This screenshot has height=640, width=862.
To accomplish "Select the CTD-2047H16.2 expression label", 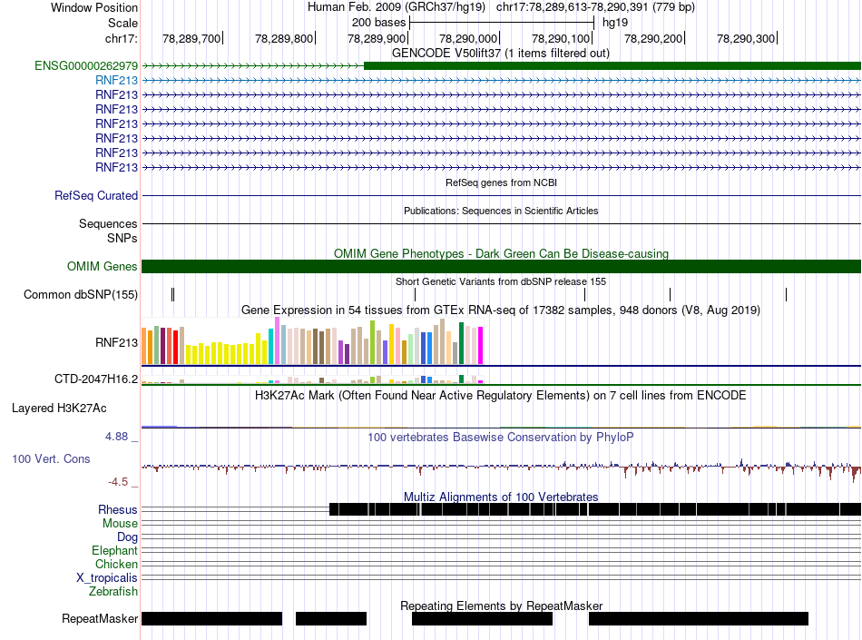I will click(x=96, y=379).
